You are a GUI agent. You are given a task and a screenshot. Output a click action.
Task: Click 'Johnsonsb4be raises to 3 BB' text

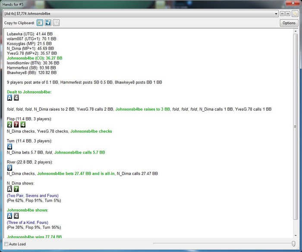tap(143, 109)
